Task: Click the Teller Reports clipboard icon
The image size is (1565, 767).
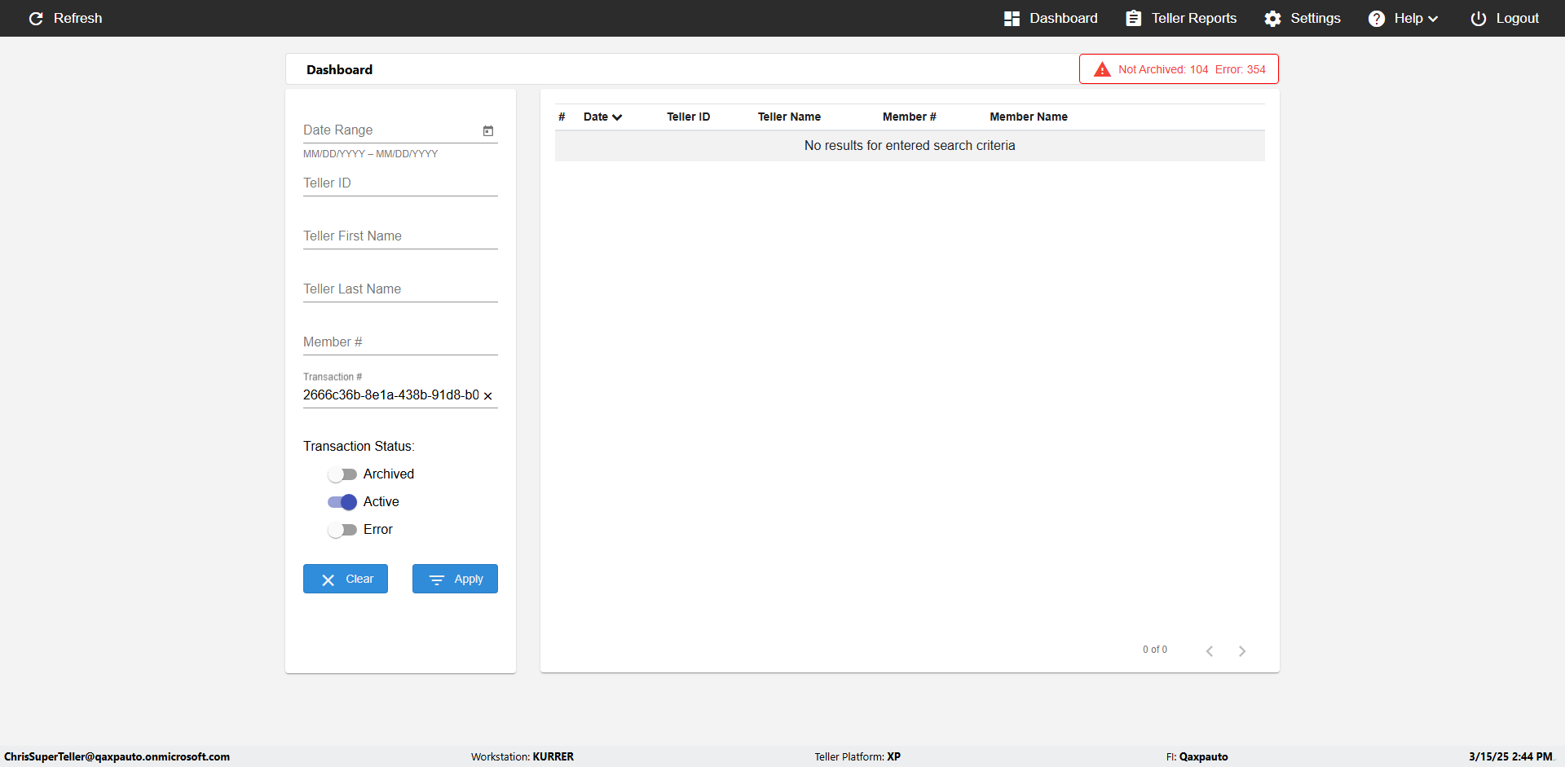Action: [x=1133, y=18]
